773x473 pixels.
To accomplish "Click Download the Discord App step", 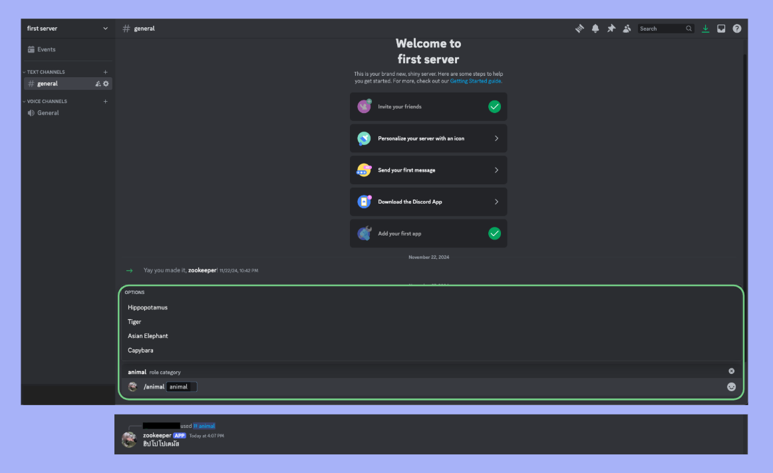I will coord(428,202).
